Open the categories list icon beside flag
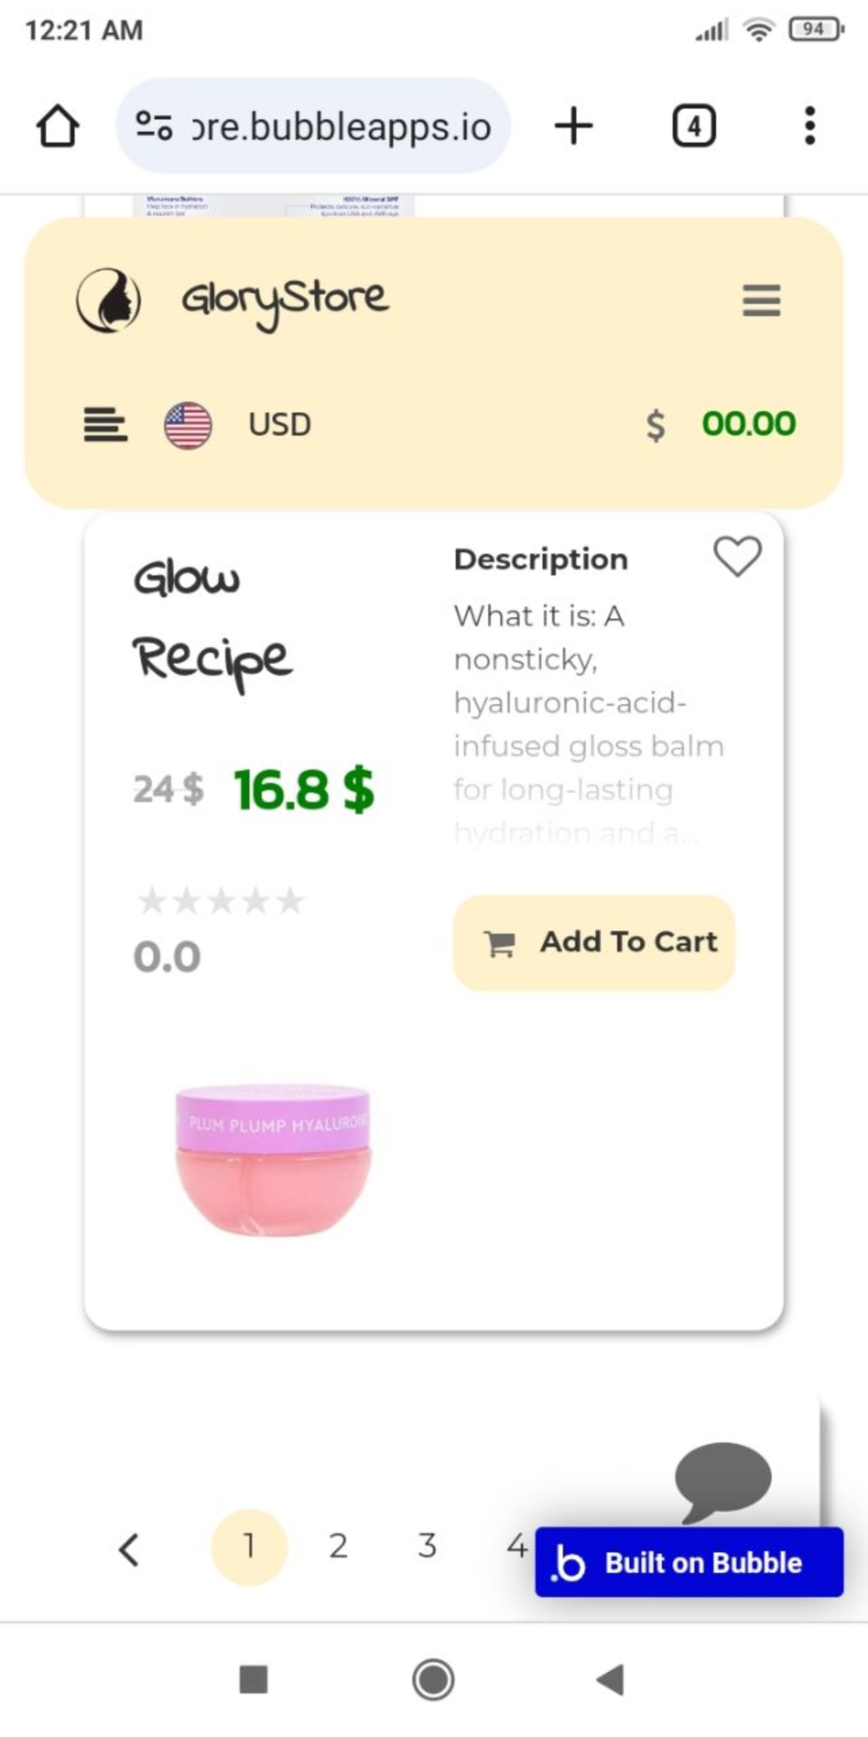Image resolution: width=868 pixels, height=1737 pixels. point(105,424)
